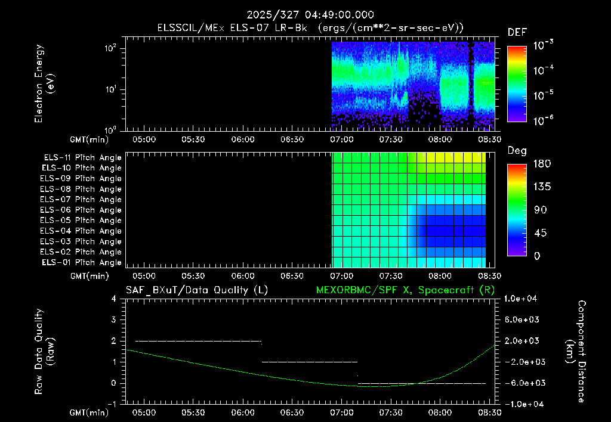Click the 1.0e+04 right axis value
611x422 pixels.
coord(520,299)
